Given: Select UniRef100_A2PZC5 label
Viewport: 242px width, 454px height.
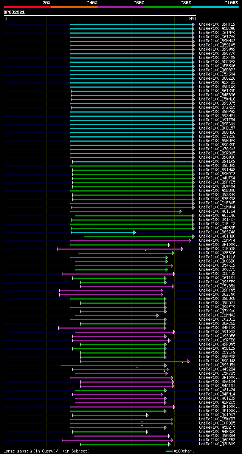Looking at the screenshot, I should pos(217,402).
